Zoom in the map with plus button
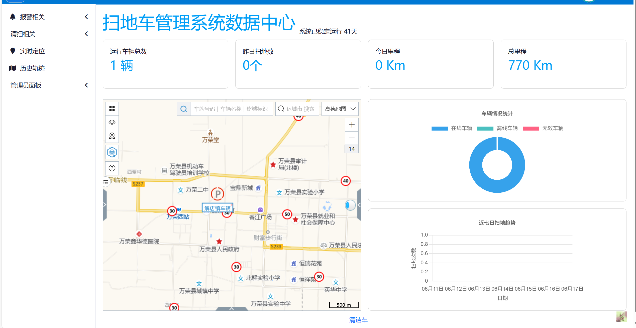This screenshot has height=328, width=636. 352,125
